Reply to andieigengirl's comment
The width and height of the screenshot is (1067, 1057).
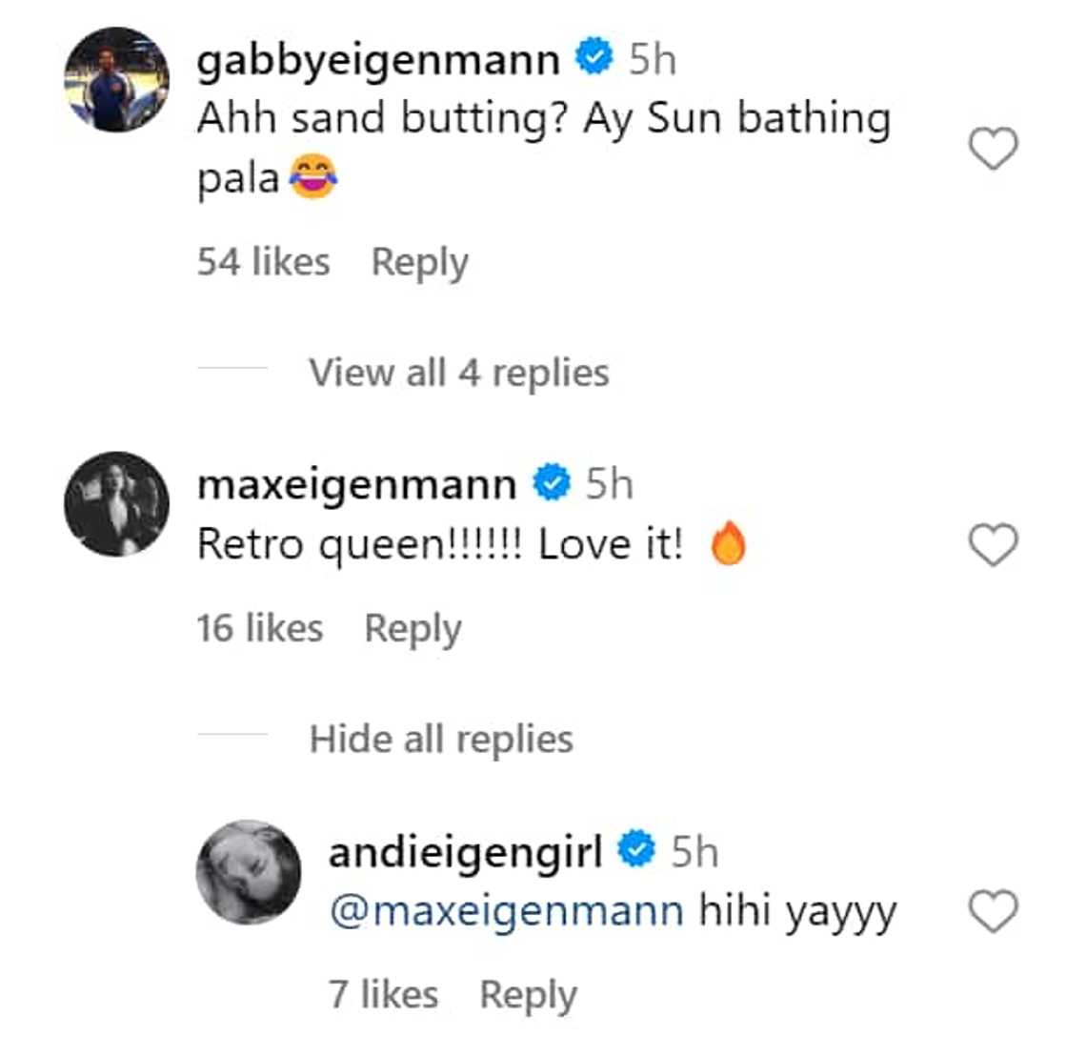coord(530,993)
